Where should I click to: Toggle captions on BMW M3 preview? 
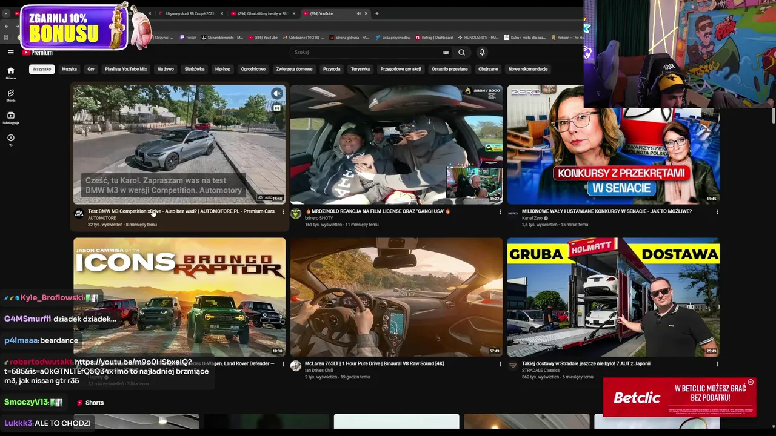[x=277, y=108]
